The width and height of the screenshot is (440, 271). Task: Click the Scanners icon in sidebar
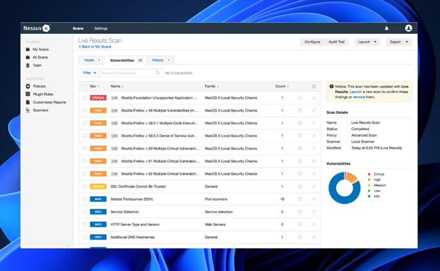tap(28, 110)
